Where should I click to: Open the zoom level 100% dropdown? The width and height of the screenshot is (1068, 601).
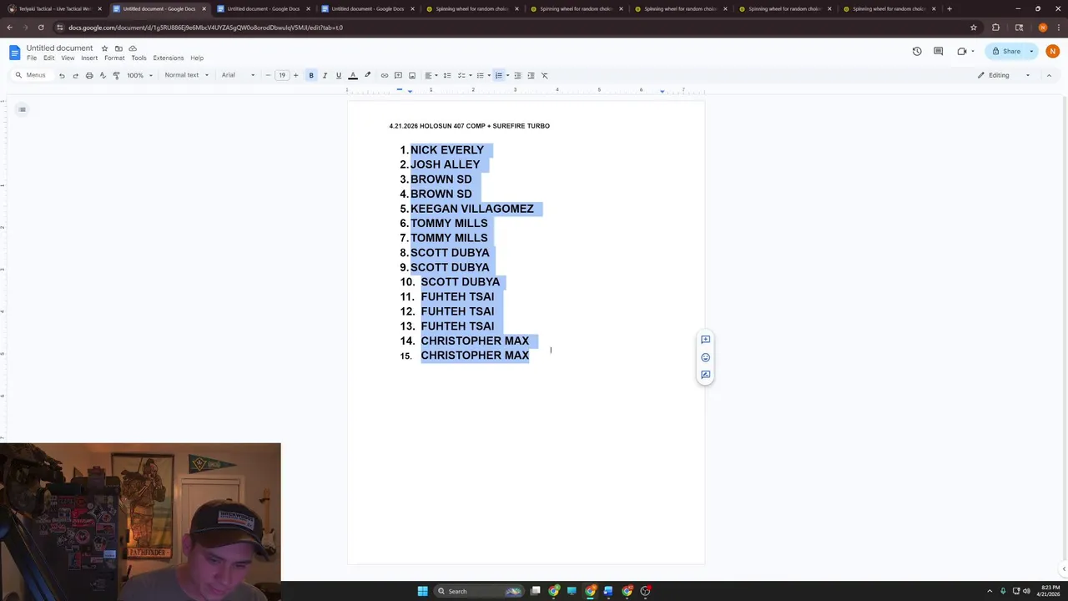point(139,75)
